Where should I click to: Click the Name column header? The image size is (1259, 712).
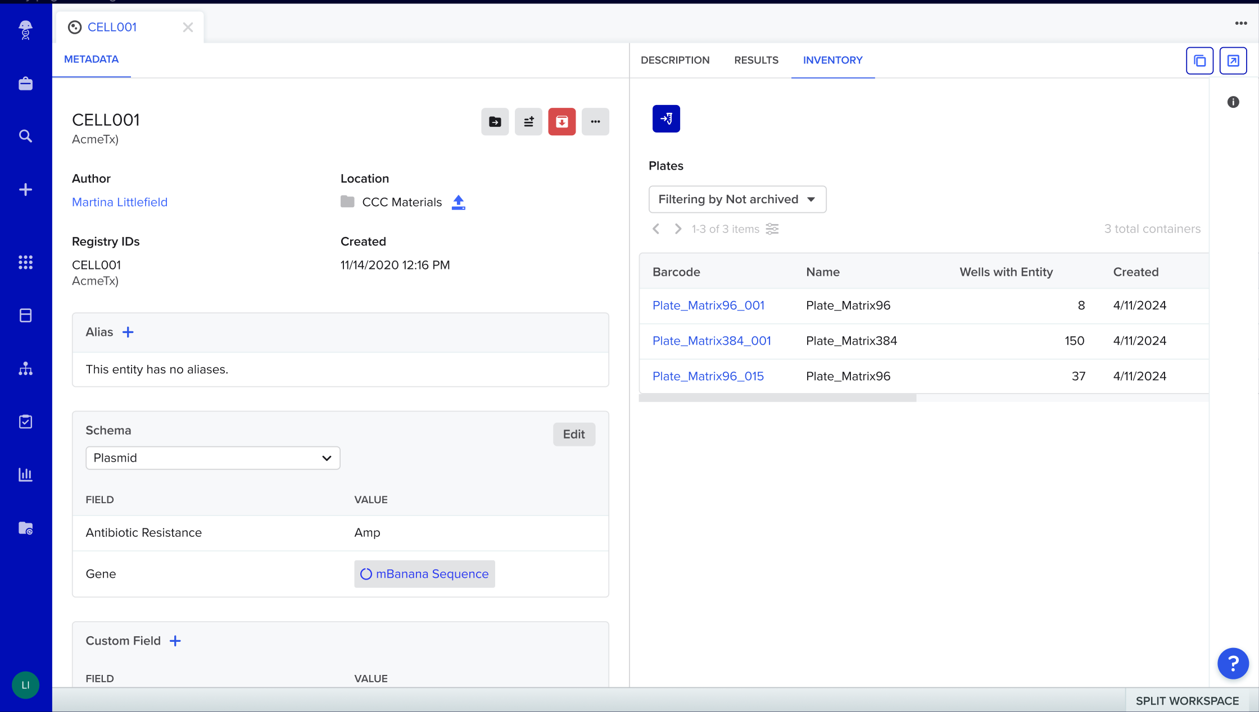(x=823, y=272)
